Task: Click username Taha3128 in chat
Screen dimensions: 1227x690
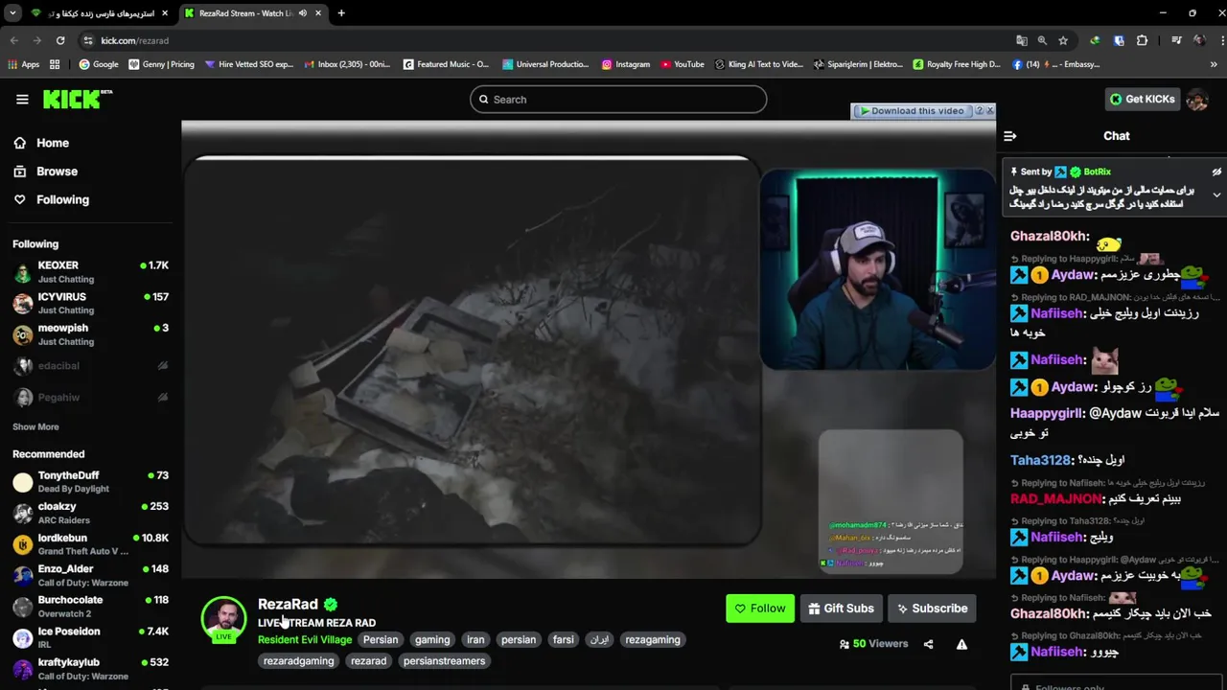Action: [1040, 460]
